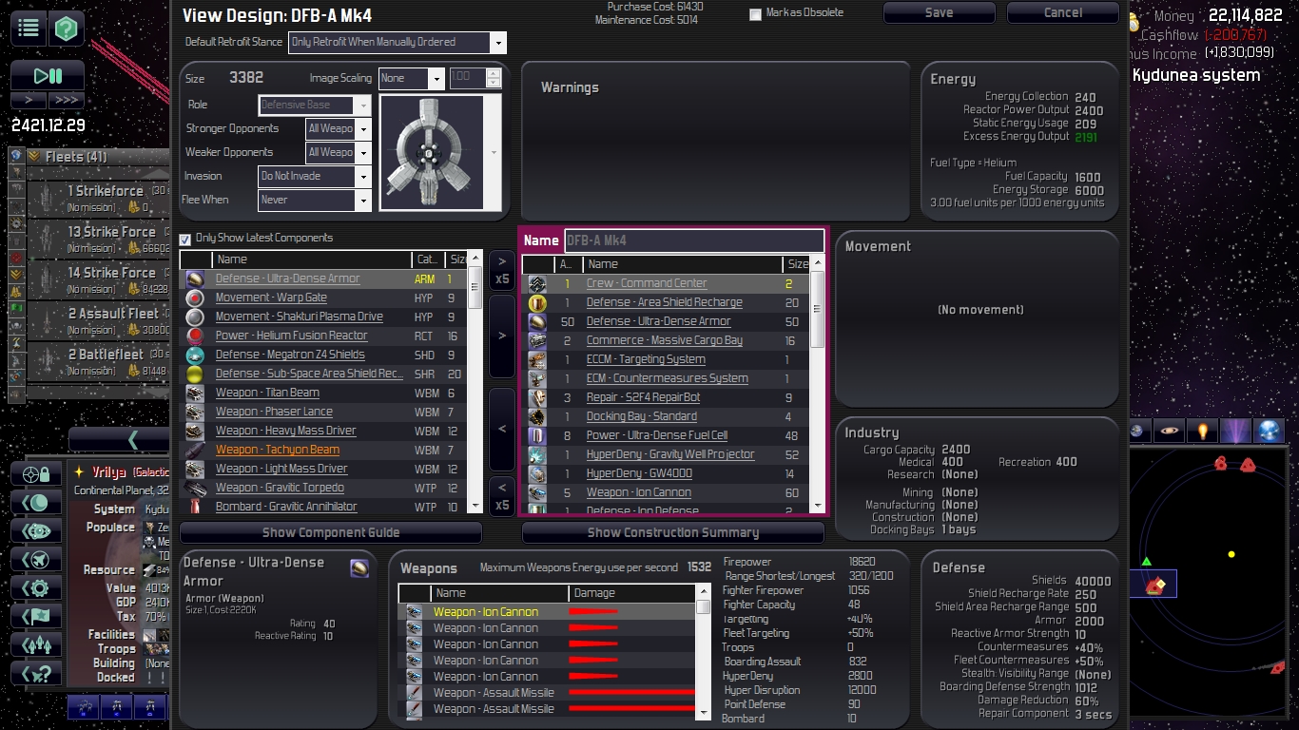Toggle the game play/pause control

[x=48, y=75]
